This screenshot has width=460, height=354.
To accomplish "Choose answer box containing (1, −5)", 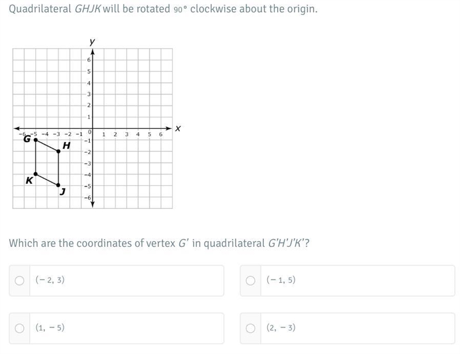I will click(x=117, y=328).
